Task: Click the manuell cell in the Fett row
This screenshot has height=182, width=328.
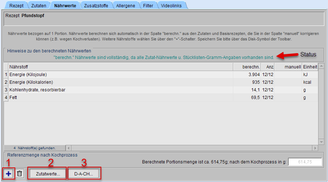Action: click(x=288, y=98)
